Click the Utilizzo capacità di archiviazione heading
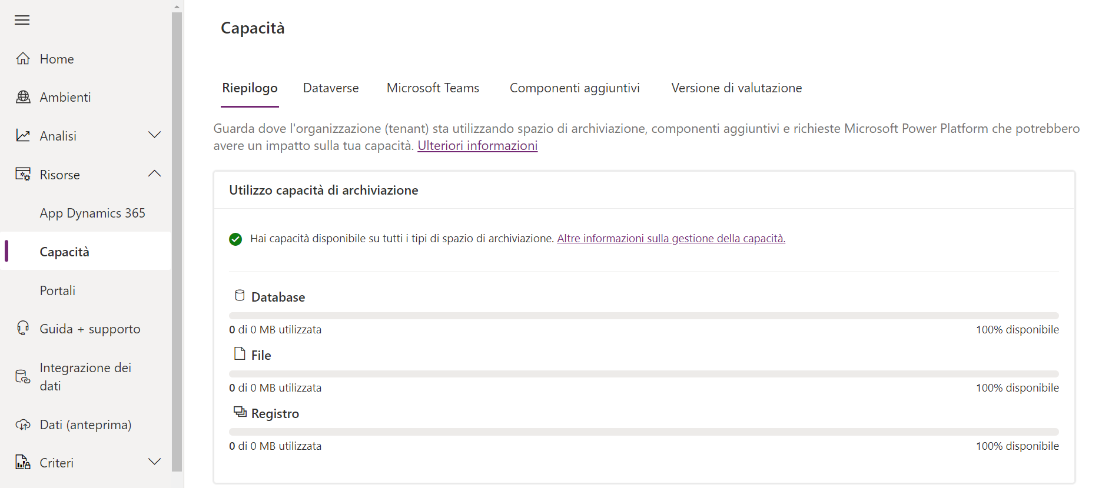 pos(323,190)
